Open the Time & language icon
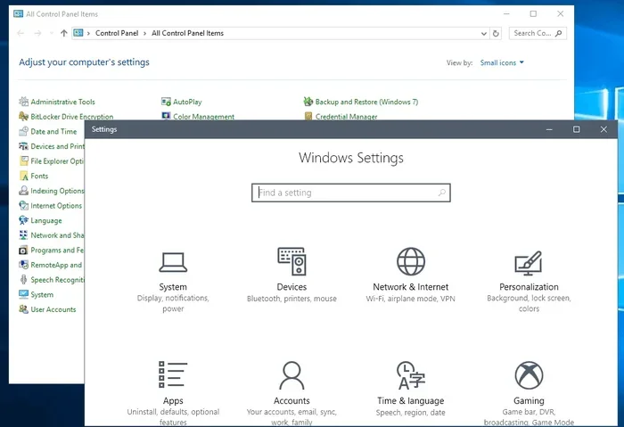Screen dimensions: 624x427 point(411,375)
